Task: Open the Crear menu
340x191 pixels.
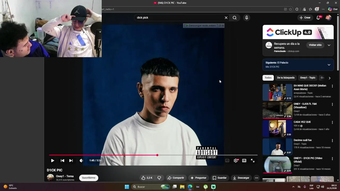Action: tap(305, 18)
